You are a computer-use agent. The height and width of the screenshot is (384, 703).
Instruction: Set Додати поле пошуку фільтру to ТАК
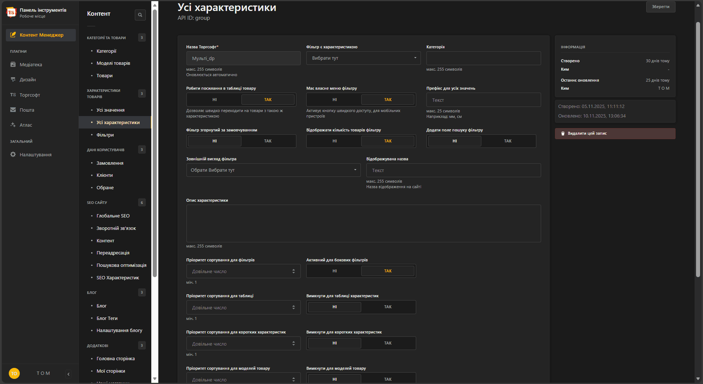coord(508,141)
